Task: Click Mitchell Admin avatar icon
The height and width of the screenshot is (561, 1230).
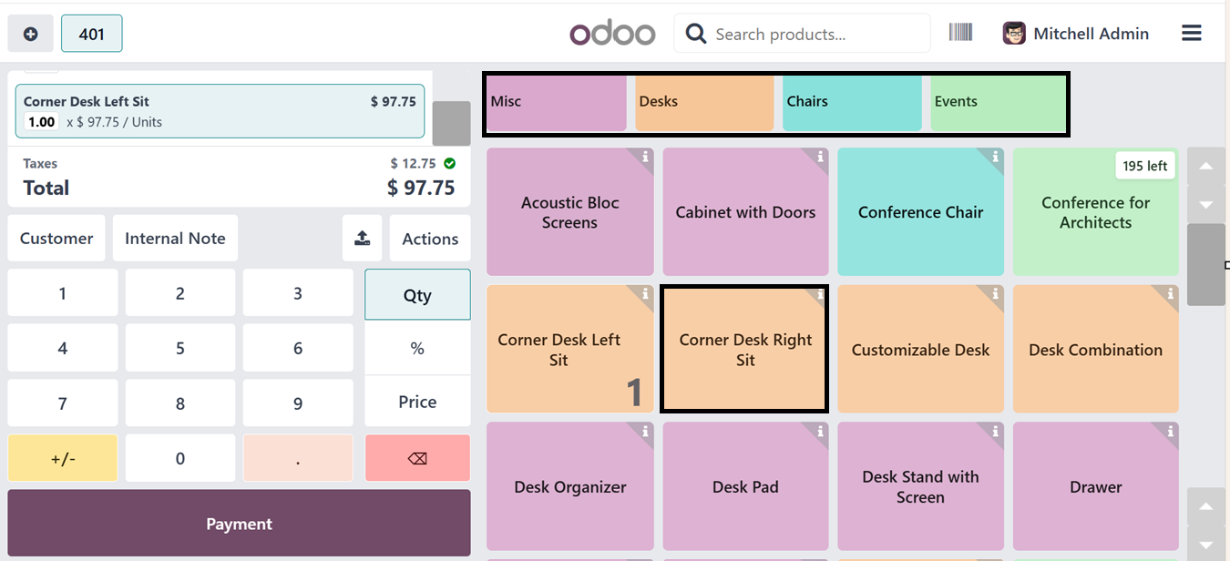Action: 1014,34
